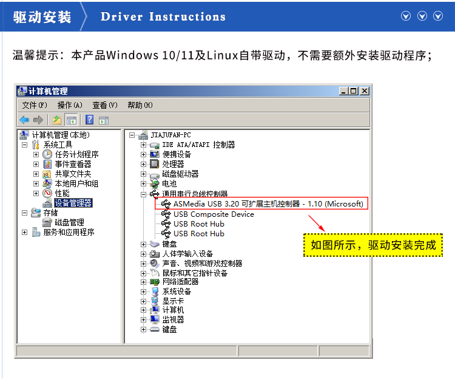
Task: Toggle the Show/Hide Action Pane toolbar icon
Action: click(104, 120)
